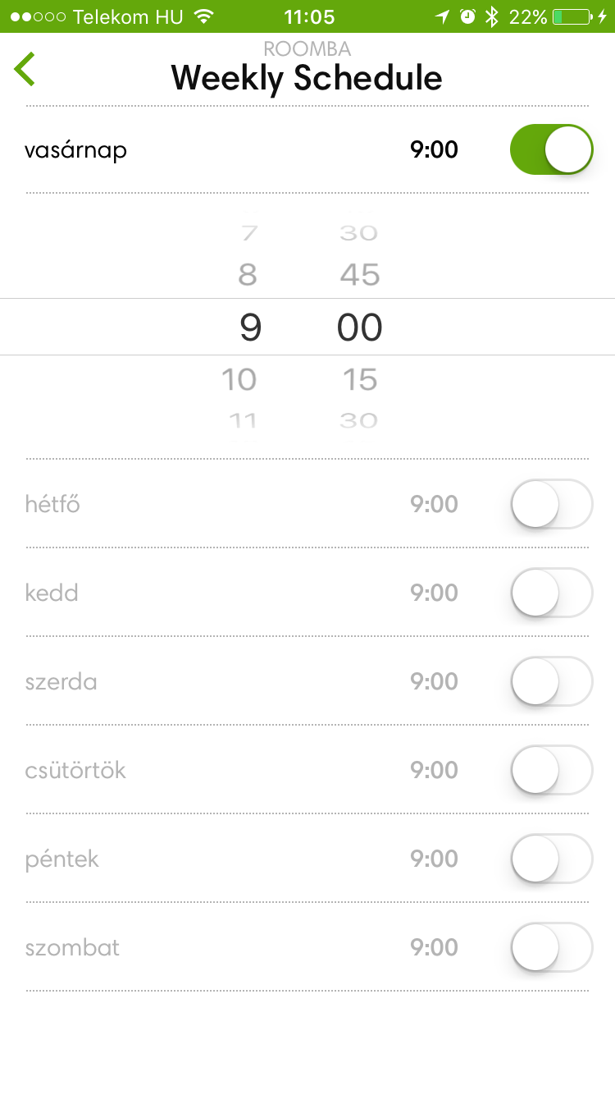Tap the alarm clock status icon
The height and width of the screenshot is (1095, 615).
pos(467,16)
